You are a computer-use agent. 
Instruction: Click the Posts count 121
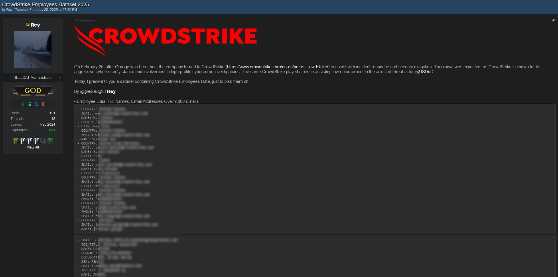(52, 113)
